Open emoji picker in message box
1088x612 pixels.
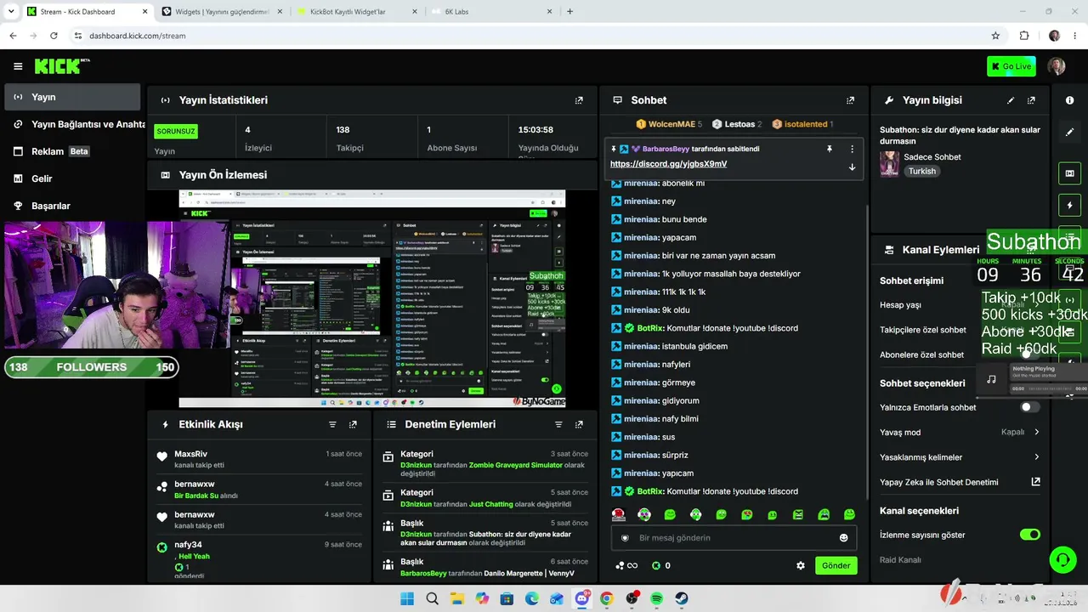(x=843, y=537)
